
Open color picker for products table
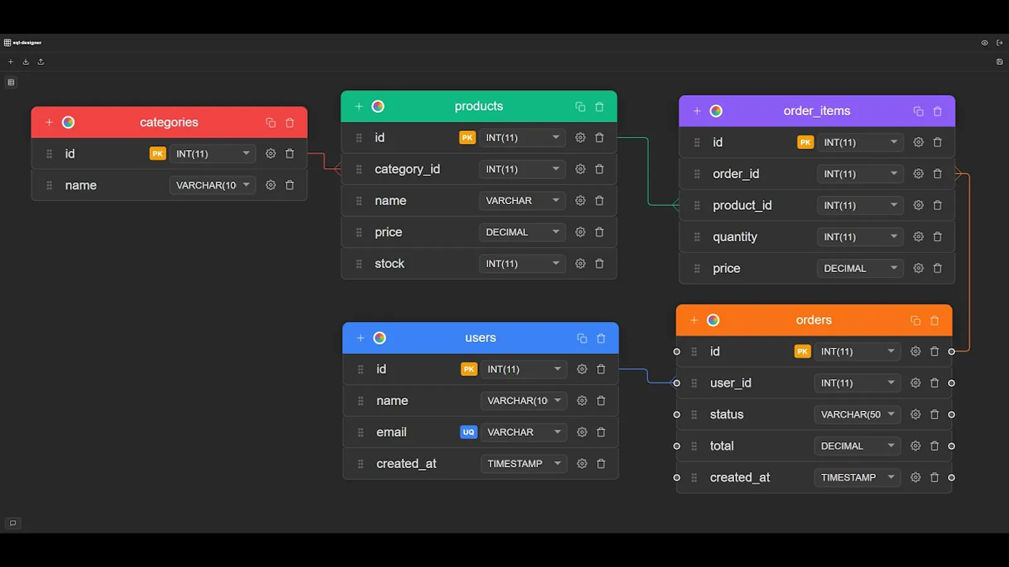pyautogui.click(x=378, y=106)
